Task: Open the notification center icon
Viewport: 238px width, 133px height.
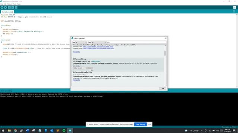Action: tap(234, 130)
